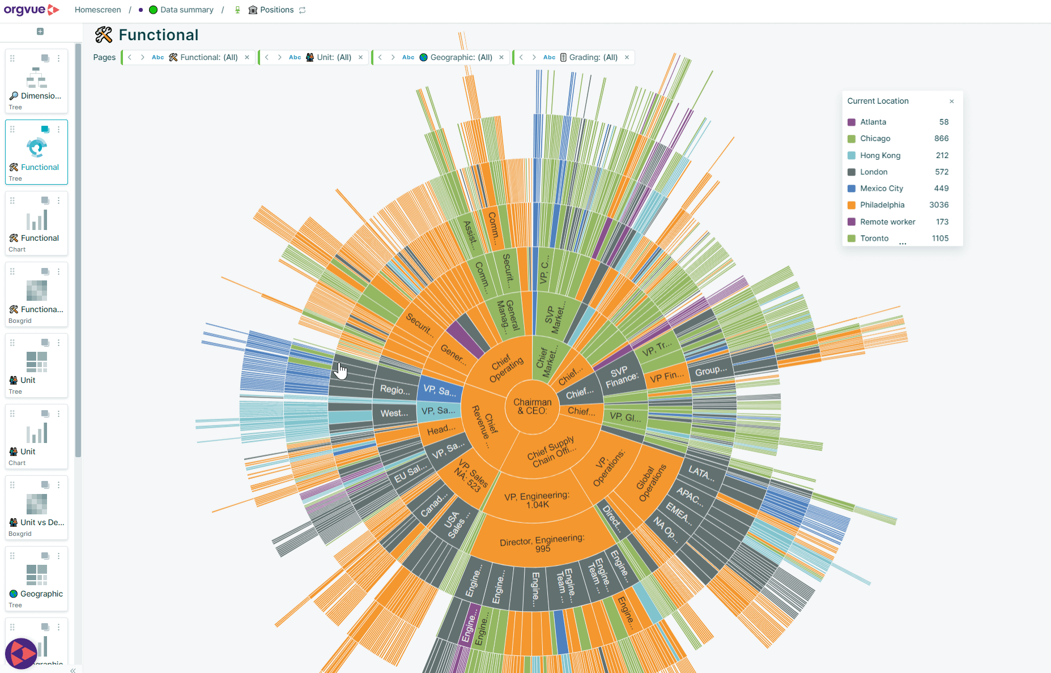Open the kebab menu on the Functional Tree page
Image resolution: width=1051 pixels, height=673 pixels.
59,129
